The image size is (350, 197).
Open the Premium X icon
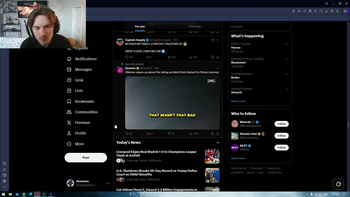[x=69, y=123]
